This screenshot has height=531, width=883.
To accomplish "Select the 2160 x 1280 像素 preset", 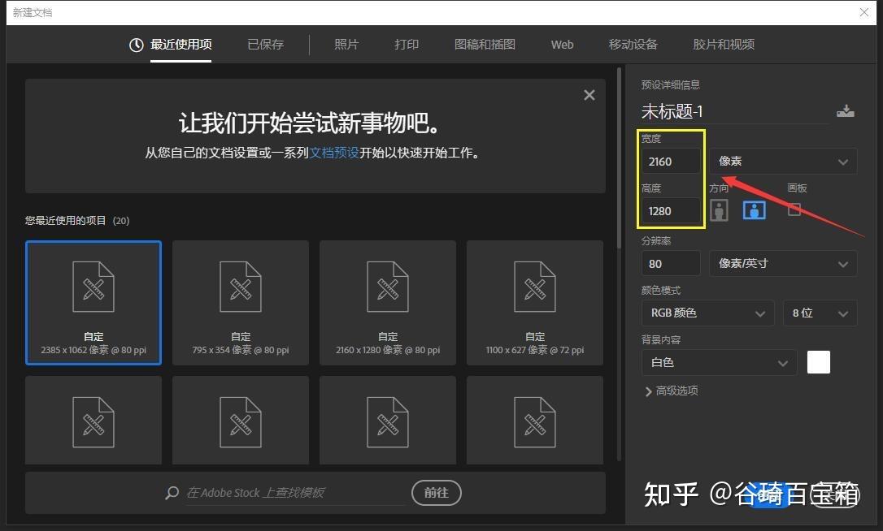I will tap(388, 303).
